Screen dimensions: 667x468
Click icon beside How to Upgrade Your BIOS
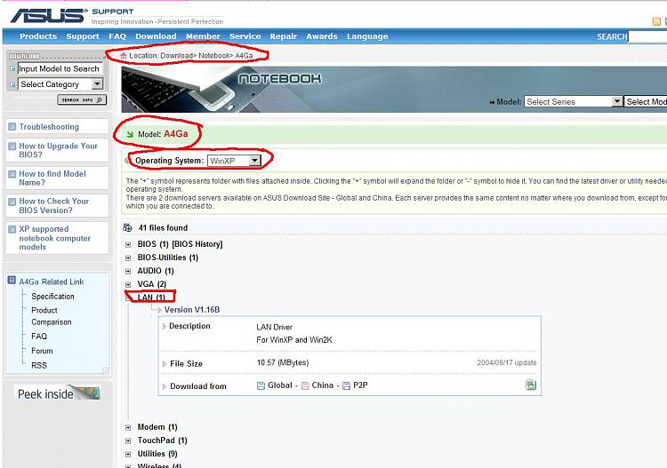point(12,146)
